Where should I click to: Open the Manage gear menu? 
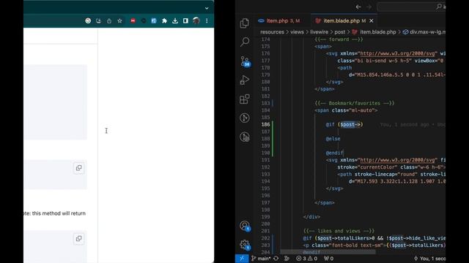[245, 245]
